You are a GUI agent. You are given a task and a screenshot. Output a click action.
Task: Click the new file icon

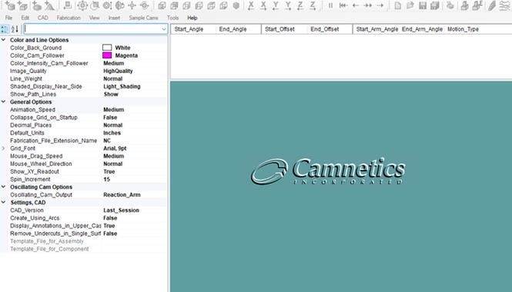[398, 5]
